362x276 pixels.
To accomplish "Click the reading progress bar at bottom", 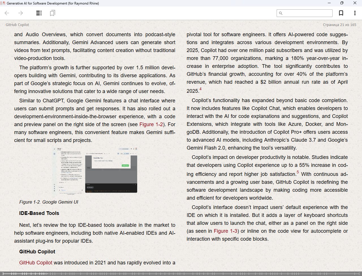I will click(181, 274).
